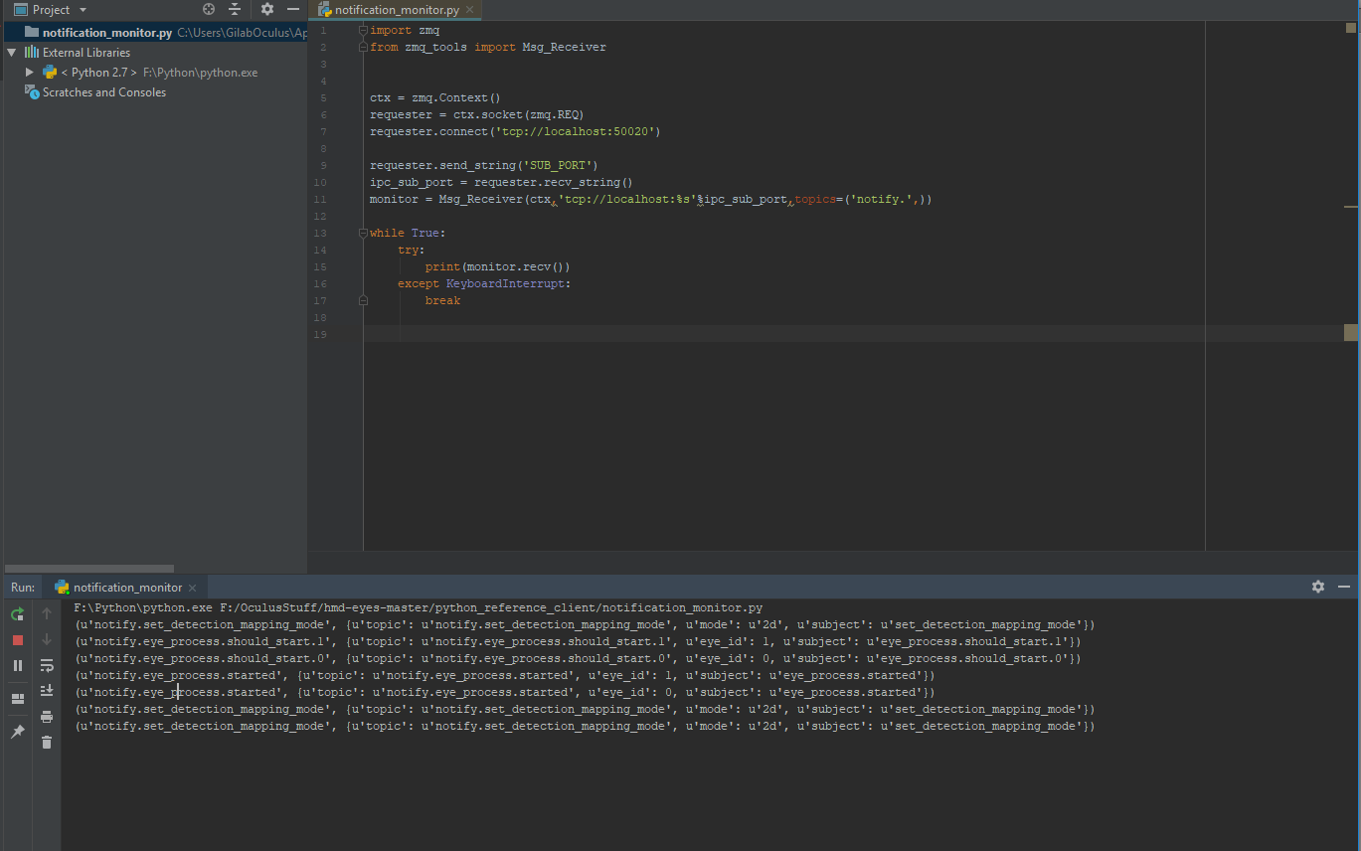Click 'Run:' label in the tool window
Viewport: 1361px width, 851px height.
click(23, 588)
